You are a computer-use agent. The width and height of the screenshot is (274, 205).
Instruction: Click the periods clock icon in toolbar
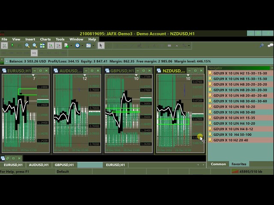coord(77,45)
